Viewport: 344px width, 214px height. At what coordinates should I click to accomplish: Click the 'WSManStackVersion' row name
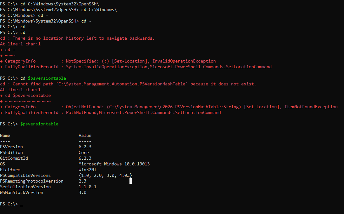(22, 192)
